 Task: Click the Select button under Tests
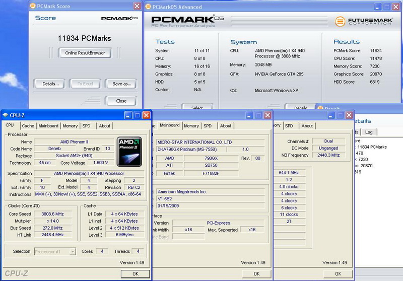[197, 107]
